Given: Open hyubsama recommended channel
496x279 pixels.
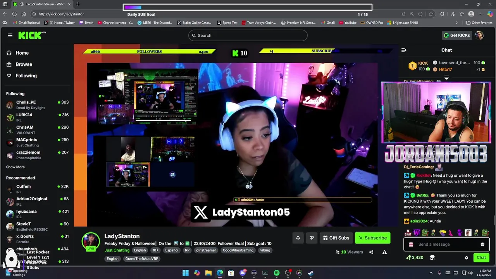Looking at the screenshot, I should (x=37, y=214).
